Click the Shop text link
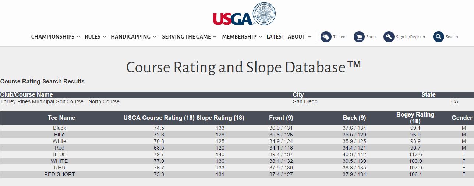The image size is (474, 186). 371,37
